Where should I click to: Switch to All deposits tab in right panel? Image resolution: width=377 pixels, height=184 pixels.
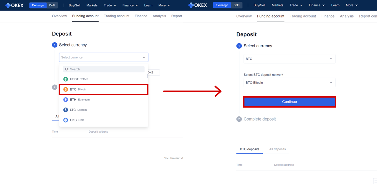click(x=277, y=149)
